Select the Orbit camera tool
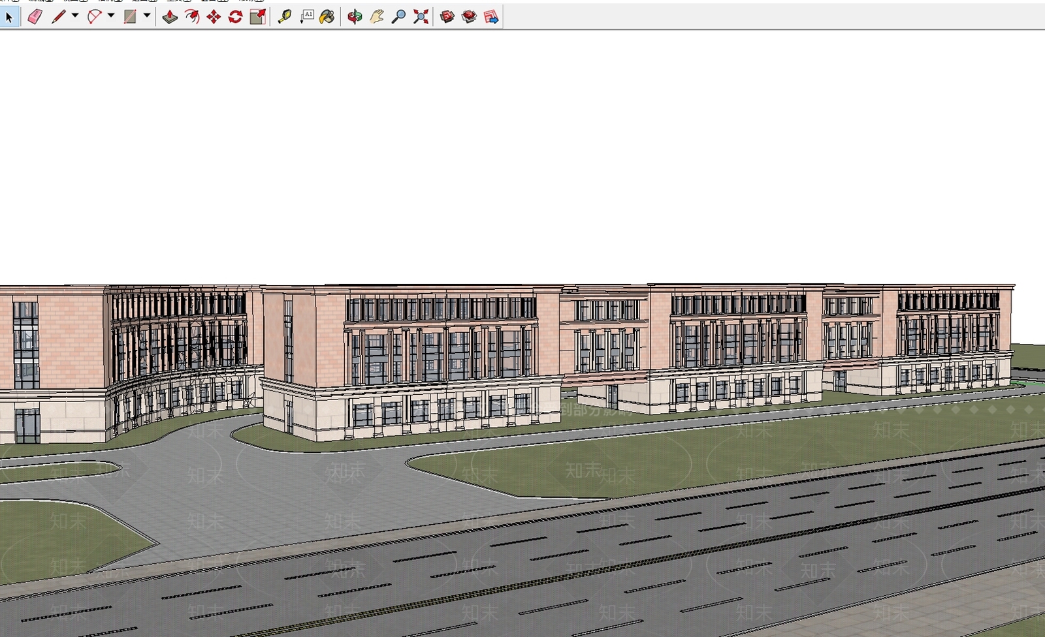 coord(355,17)
